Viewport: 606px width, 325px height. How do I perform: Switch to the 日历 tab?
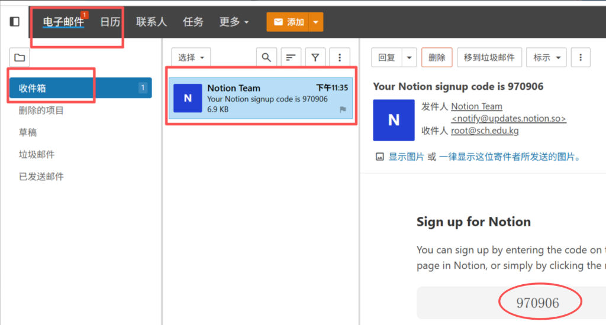(x=110, y=22)
